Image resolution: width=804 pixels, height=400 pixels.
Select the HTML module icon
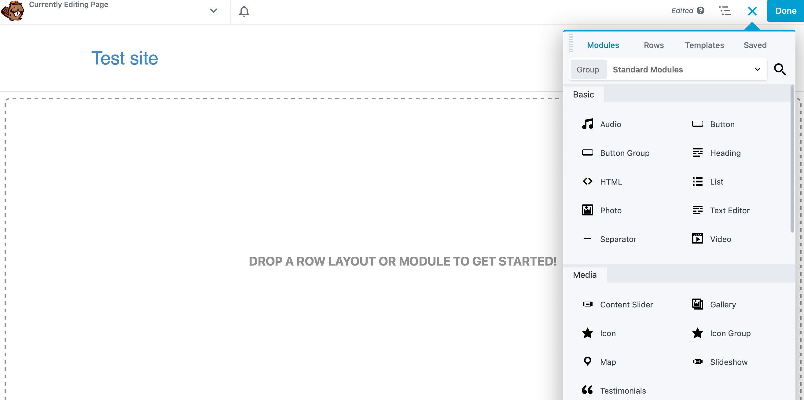click(x=587, y=181)
